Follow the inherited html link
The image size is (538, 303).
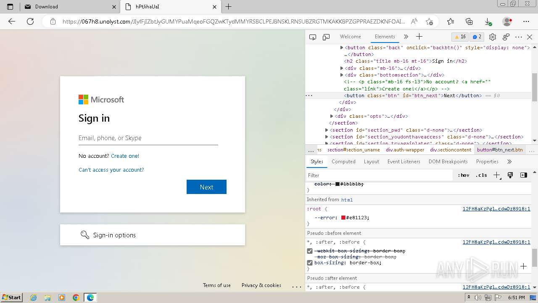click(x=347, y=200)
